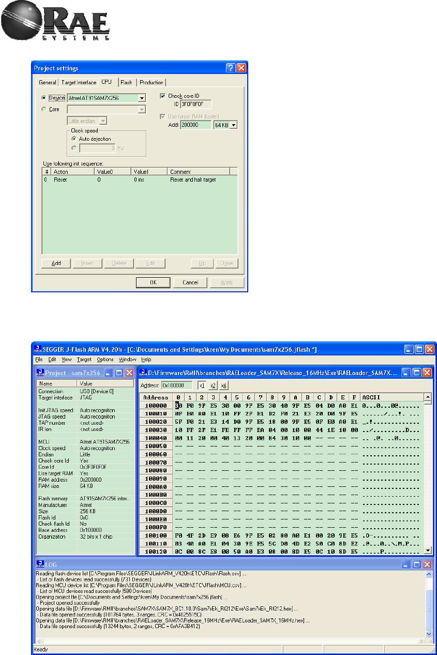The height and width of the screenshot is (655, 437).
Task: Click the Insert button
Action: [x=87, y=263]
